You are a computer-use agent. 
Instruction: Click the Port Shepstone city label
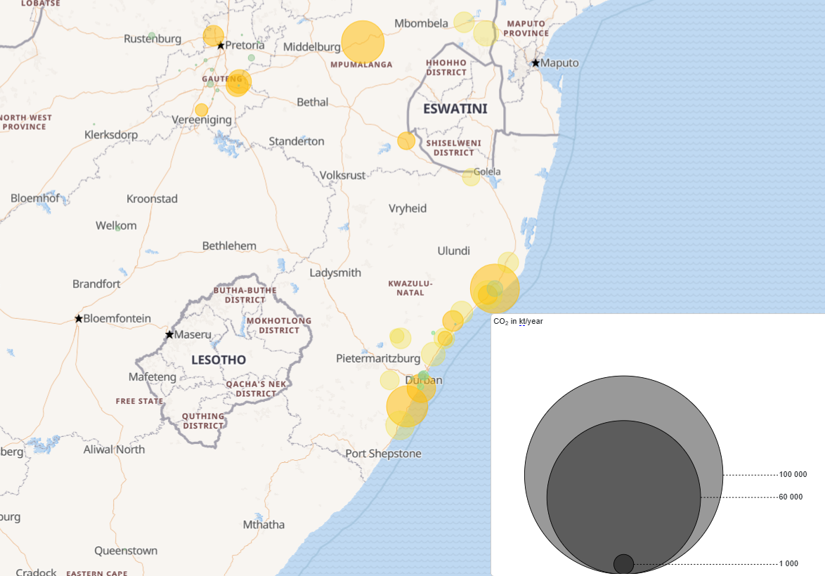point(383,454)
